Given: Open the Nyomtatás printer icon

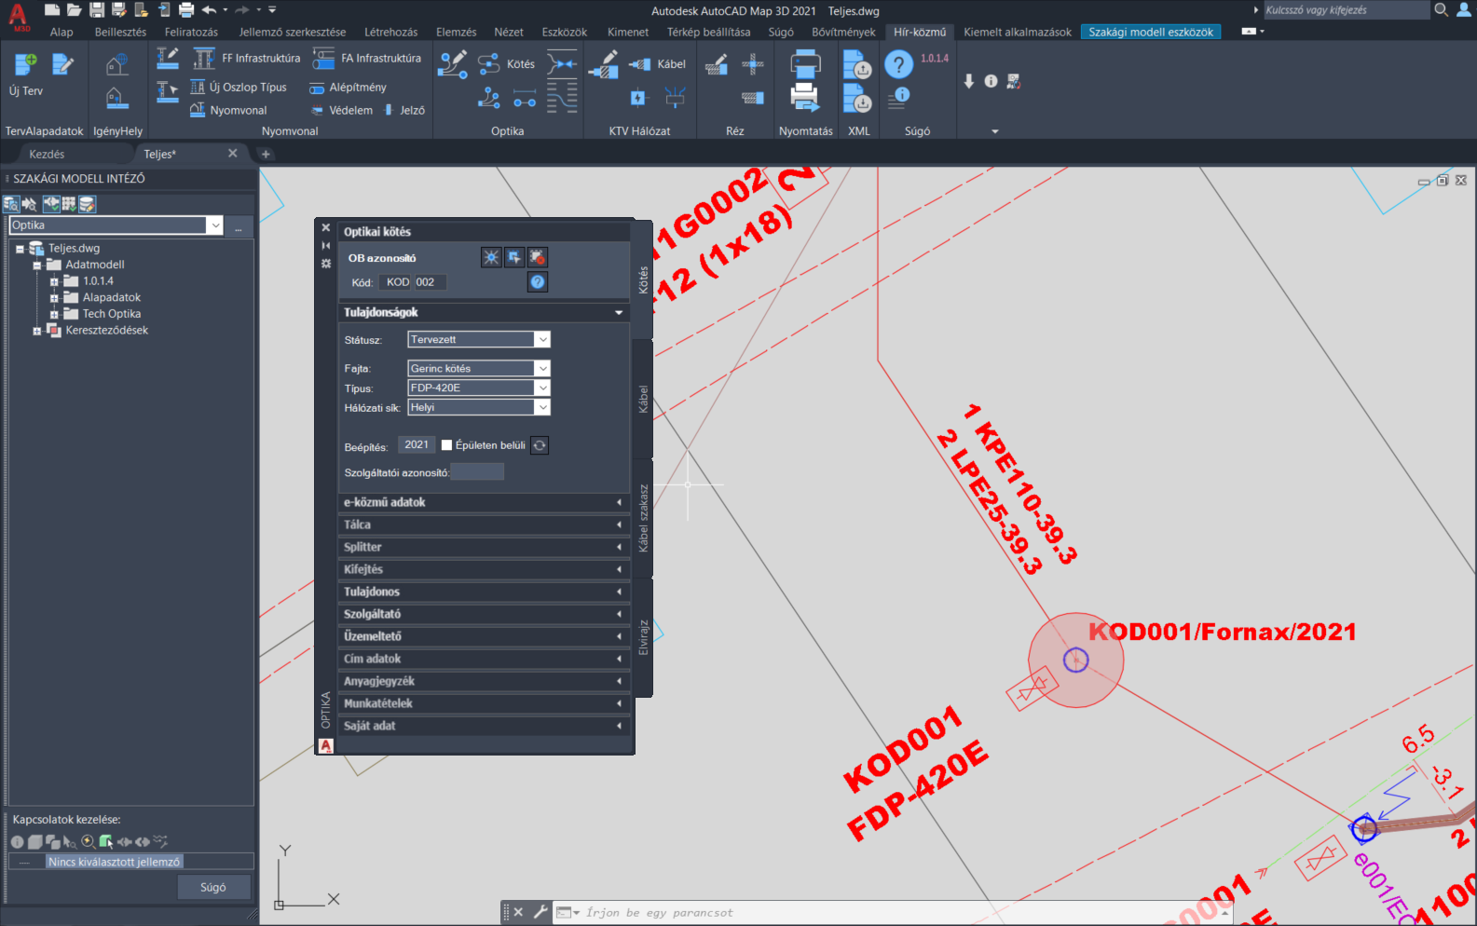Looking at the screenshot, I should pos(805,65).
